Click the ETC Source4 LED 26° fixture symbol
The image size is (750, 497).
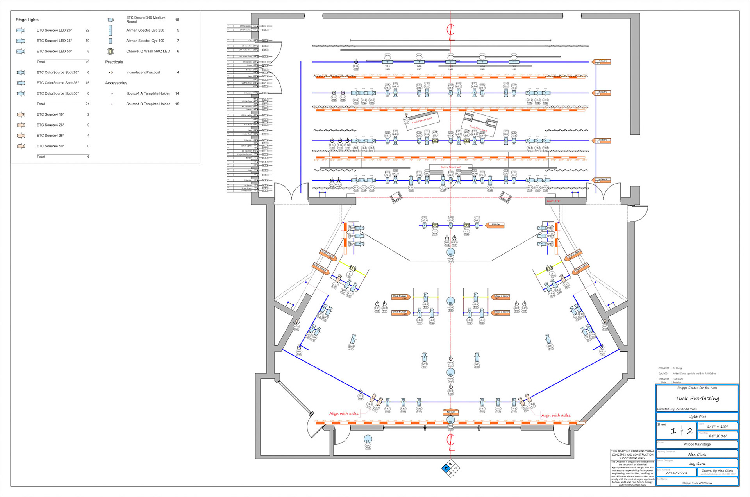point(21,30)
